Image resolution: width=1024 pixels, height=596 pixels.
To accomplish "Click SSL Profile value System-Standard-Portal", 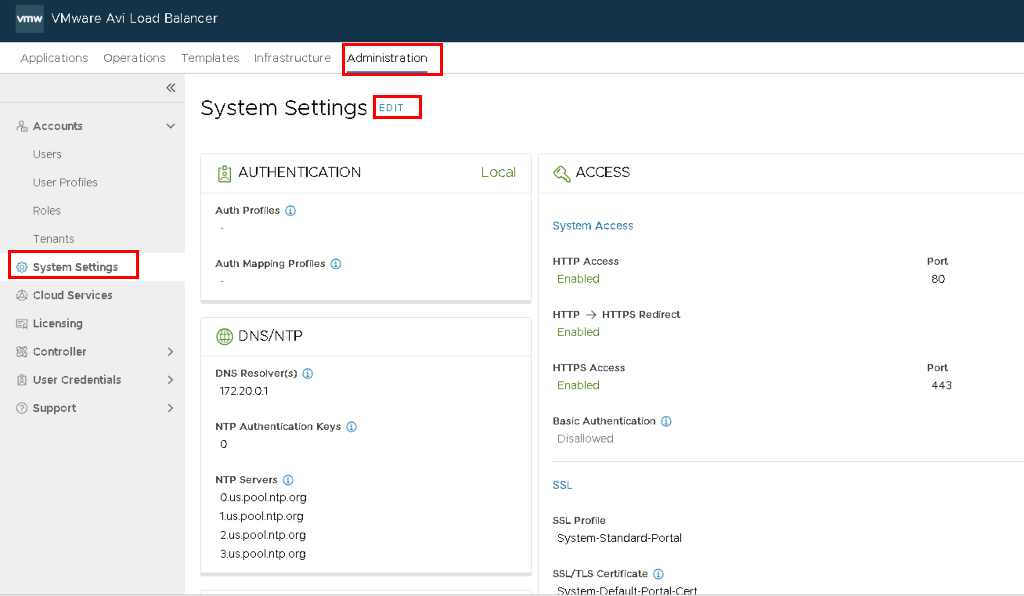I will (619, 538).
